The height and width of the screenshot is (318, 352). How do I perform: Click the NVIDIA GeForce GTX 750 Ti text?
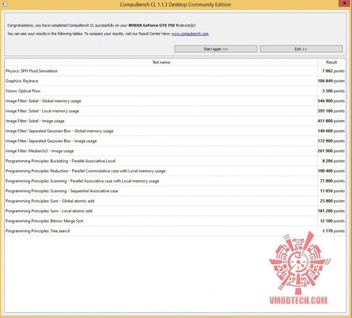pyautogui.click(x=154, y=25)
